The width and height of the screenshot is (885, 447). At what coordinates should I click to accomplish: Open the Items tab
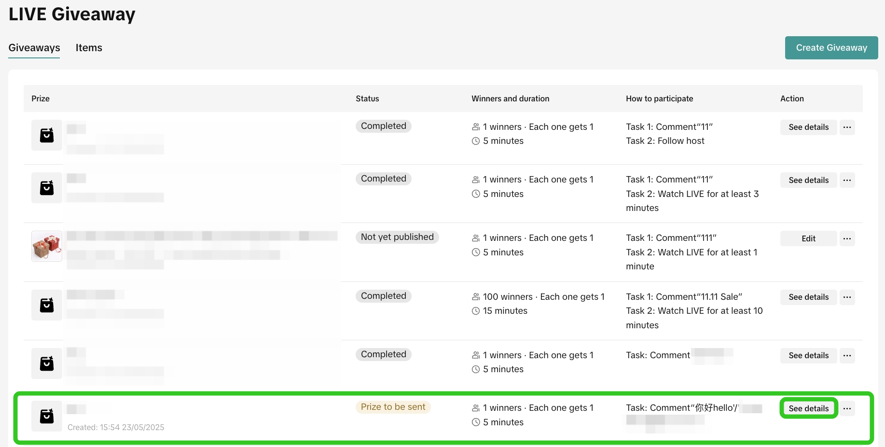(89, 48)
